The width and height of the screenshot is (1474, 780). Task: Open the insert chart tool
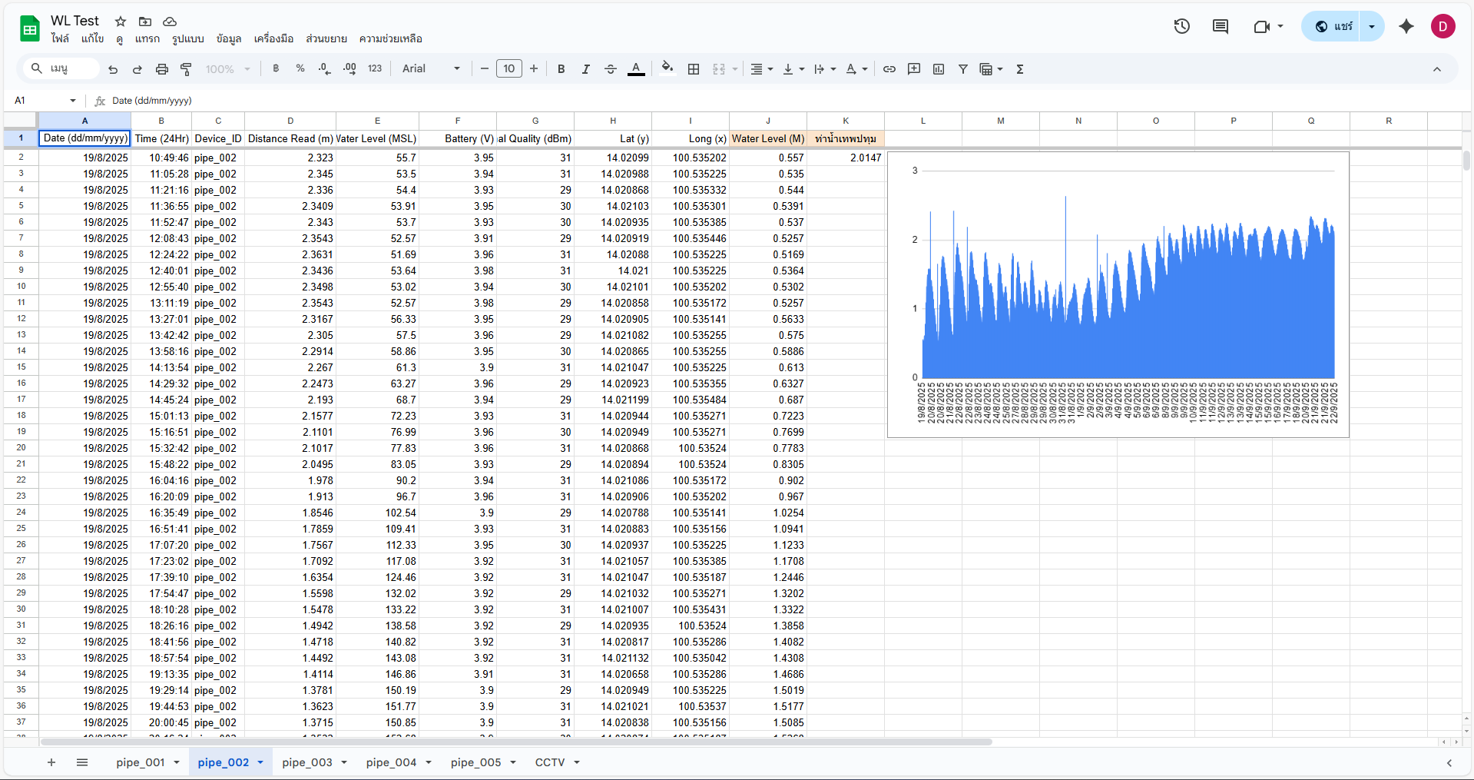tap(938, 69)
